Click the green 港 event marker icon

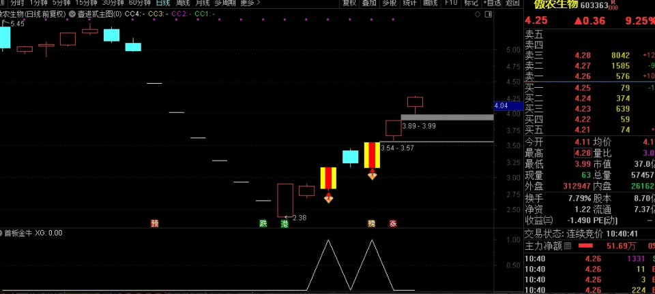pos(285,223)
